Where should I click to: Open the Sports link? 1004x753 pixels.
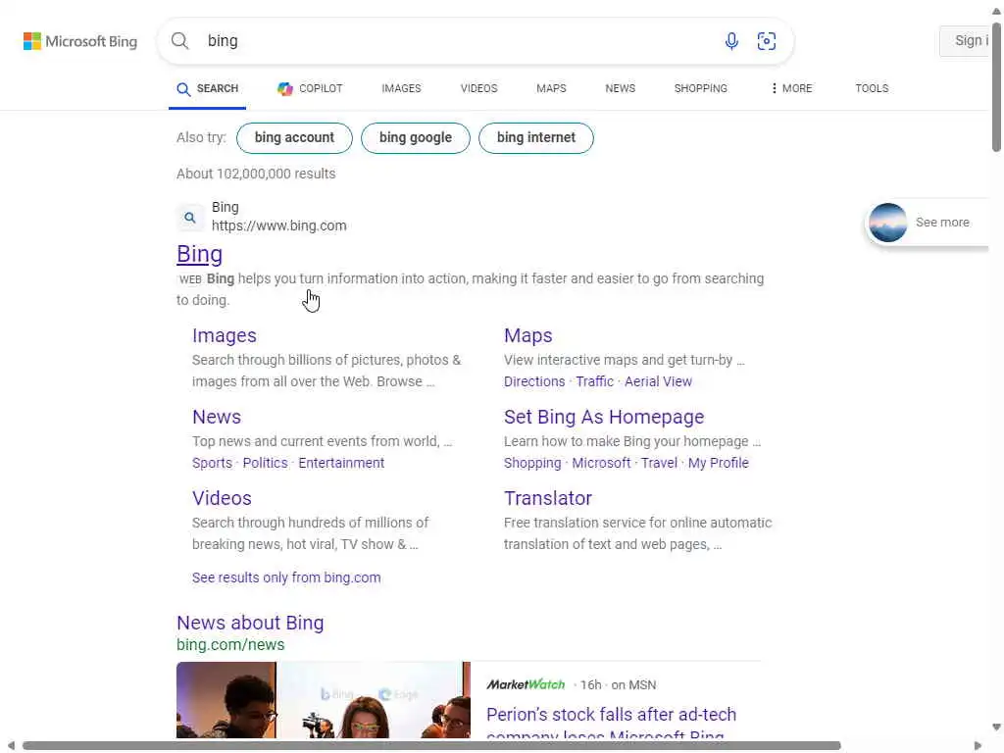point(212,463)
